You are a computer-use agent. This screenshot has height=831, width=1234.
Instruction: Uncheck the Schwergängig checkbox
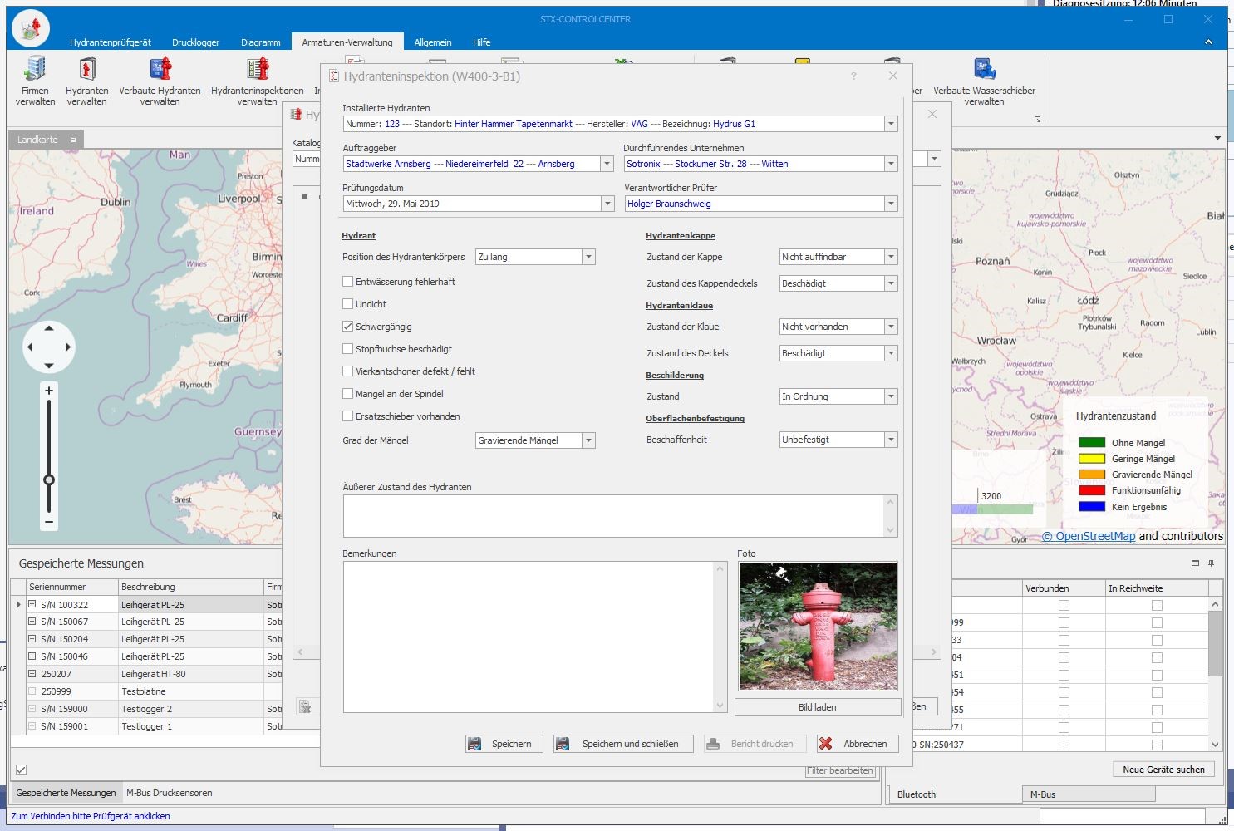tap(348, 327)
